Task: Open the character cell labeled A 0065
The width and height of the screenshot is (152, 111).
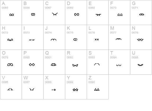Action: click(11, 12)
